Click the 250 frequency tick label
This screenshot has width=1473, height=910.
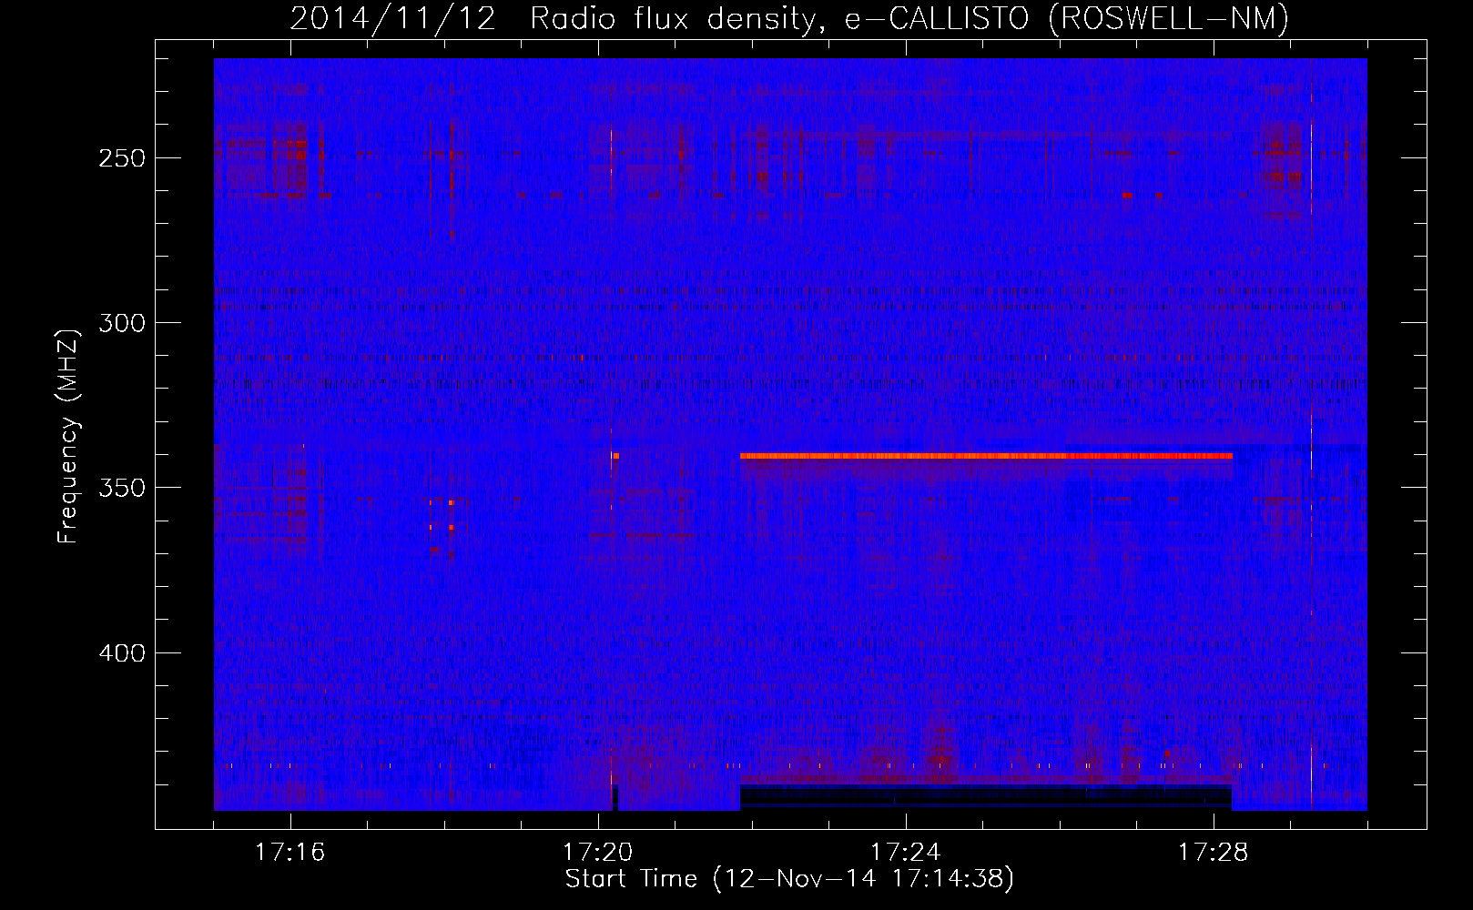(122, 157)
